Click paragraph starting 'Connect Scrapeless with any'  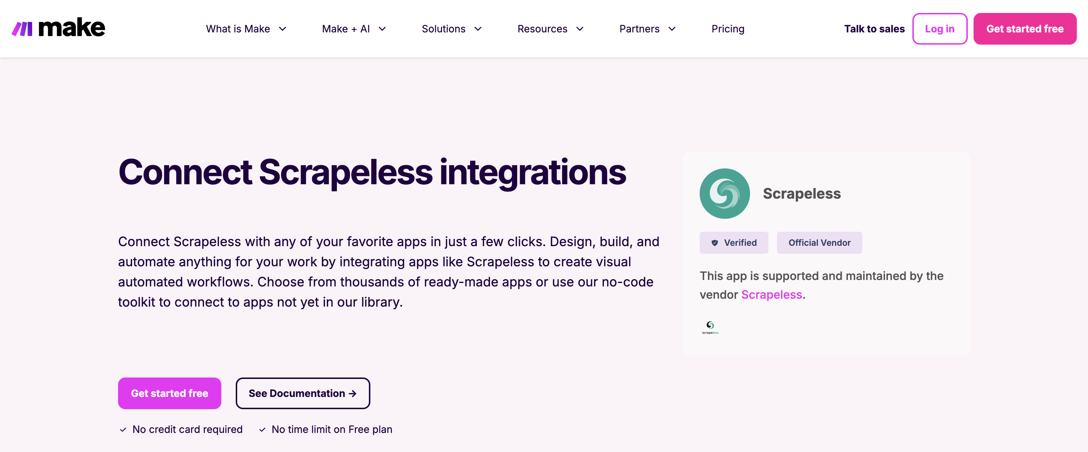pyautogui.click(x=389, y=272)
